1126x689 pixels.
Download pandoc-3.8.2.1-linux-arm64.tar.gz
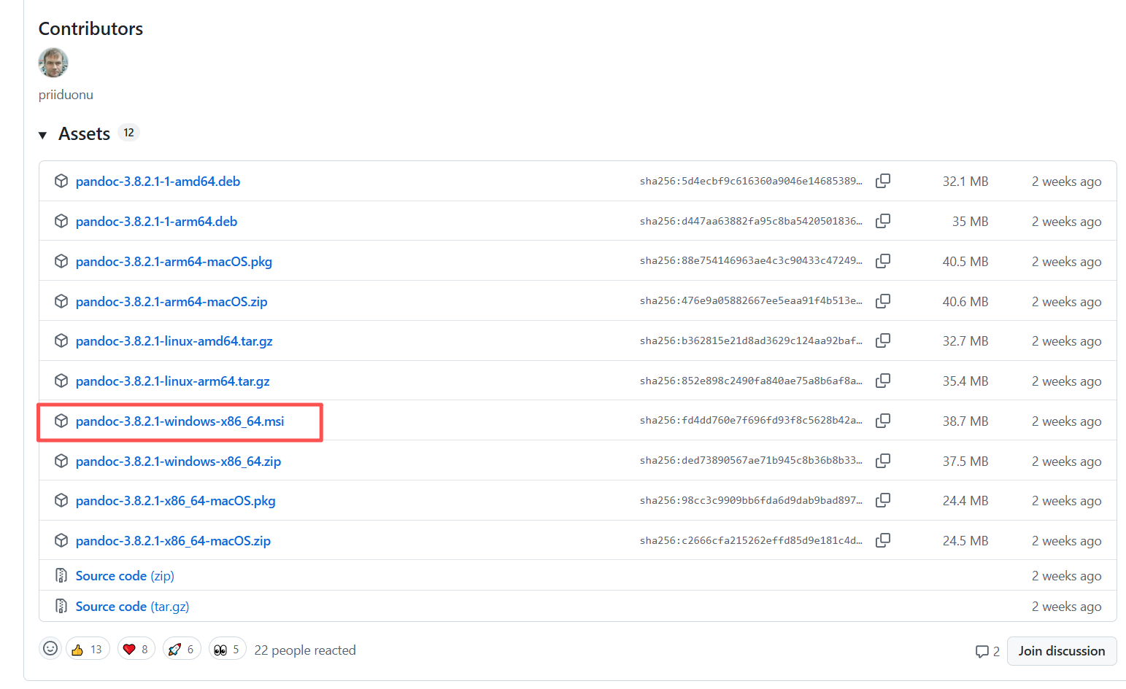[x=172, y=381]
